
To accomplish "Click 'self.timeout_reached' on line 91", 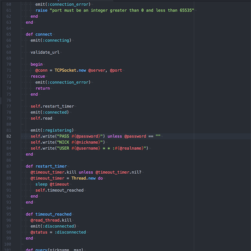I will coord(59,190).
